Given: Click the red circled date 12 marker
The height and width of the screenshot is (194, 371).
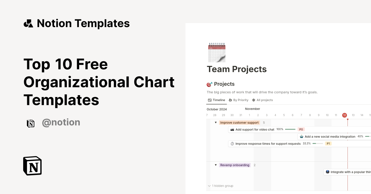Looking at the screenshot, I should click(344, 115).
